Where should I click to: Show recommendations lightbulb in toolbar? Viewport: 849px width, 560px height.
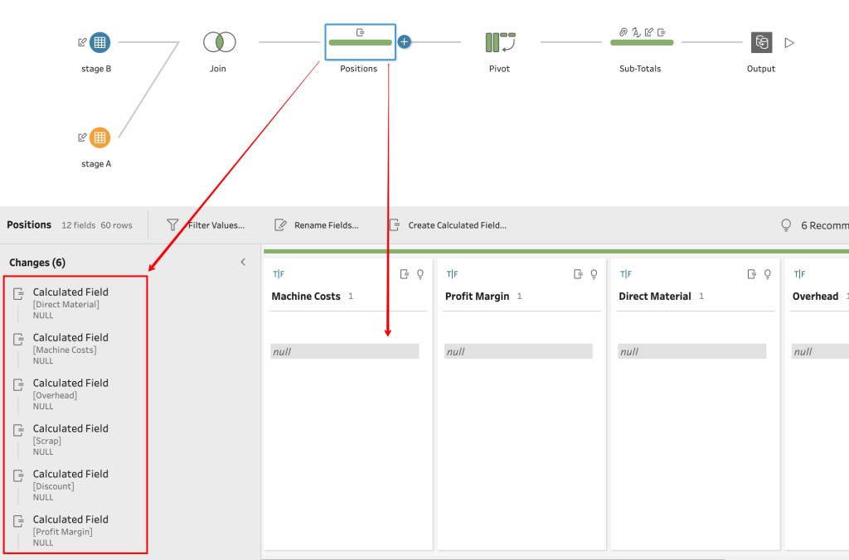click(x=786, y=225)
